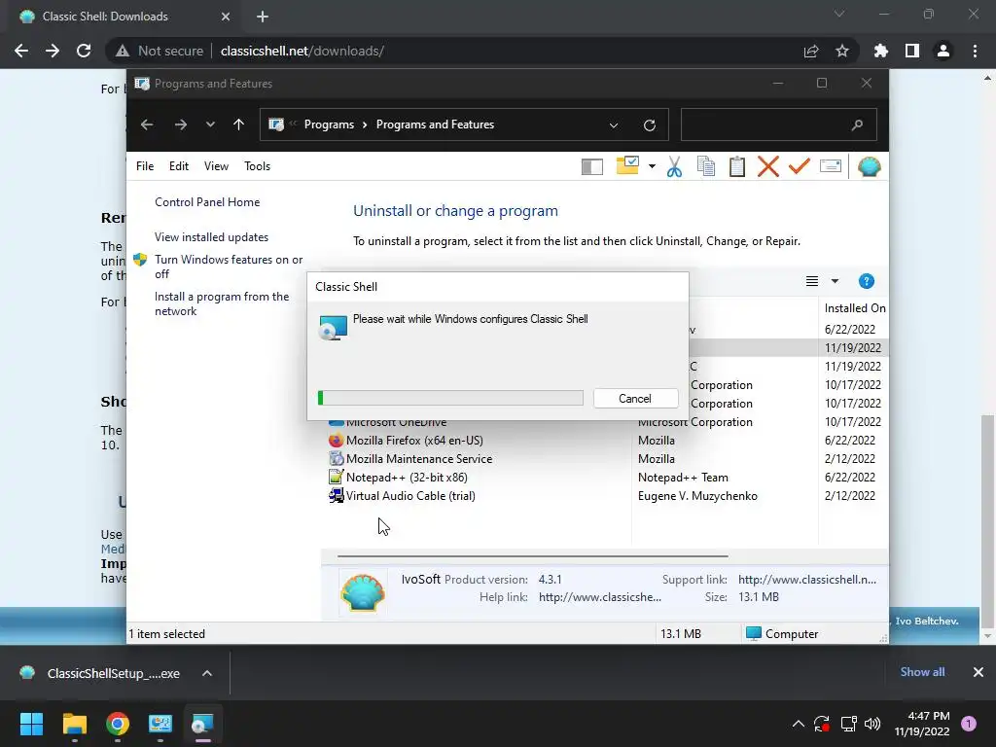Viewport: 996px width, 747px height.
Task: Click the orange checkmark Properties icon
Action: click(x=800, y=166)
